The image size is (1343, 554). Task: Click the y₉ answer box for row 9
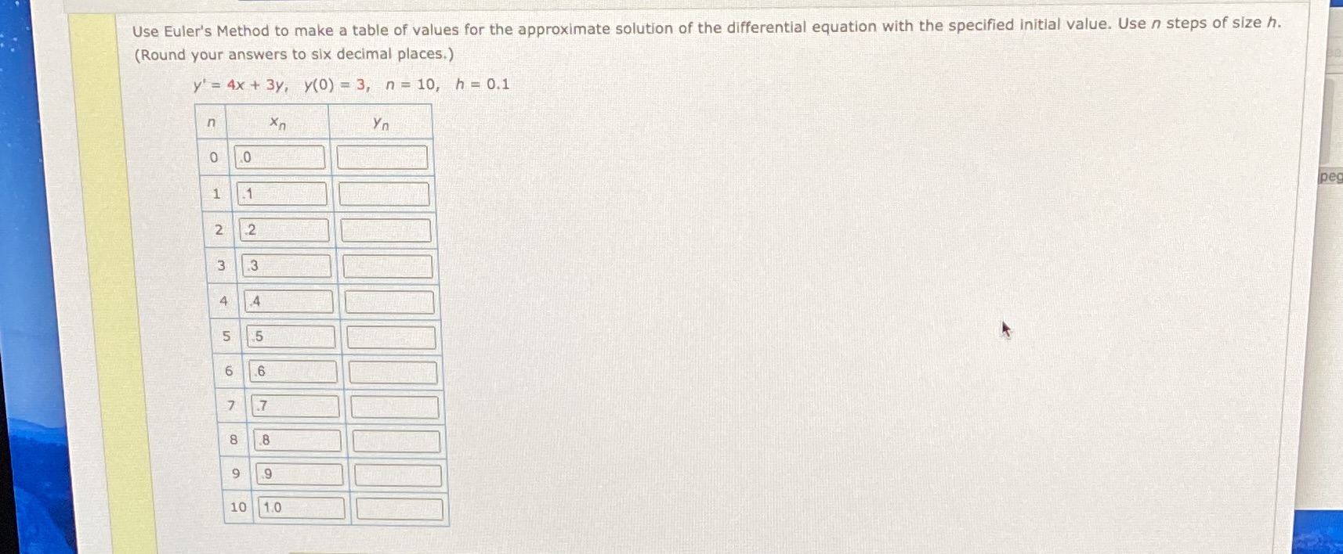pos(400,473)
